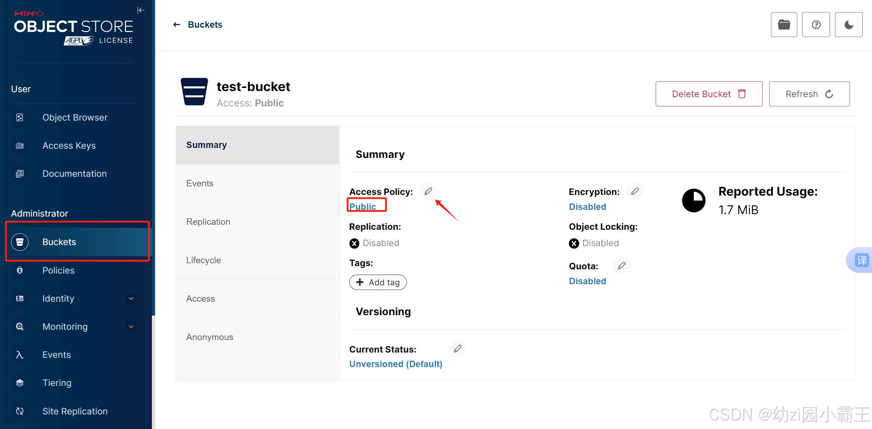The height and width of the screenshot is (429, 872).
Task: Click the translate floating widget
Action: [861, 260]
